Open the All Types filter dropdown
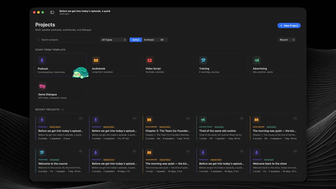Image resolution: width=336 pixels, height=189 pixels. 113,40
